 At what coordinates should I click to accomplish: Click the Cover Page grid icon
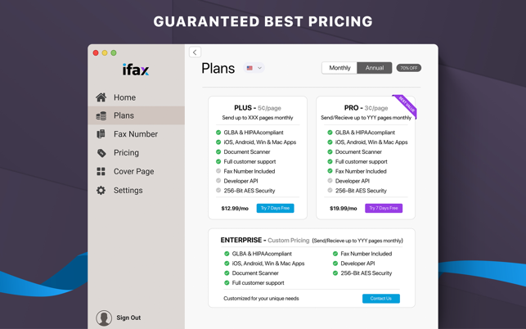point(101,172)
